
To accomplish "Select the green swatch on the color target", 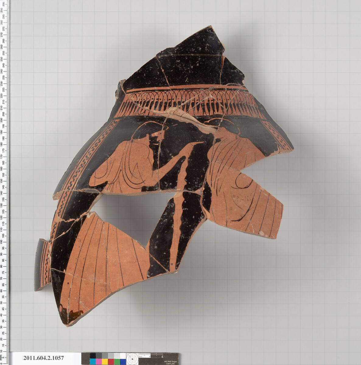I will tap(117, 361).
